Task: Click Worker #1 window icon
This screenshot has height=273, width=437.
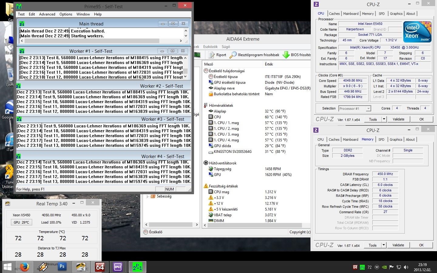Action: click(x=22, y=51)
